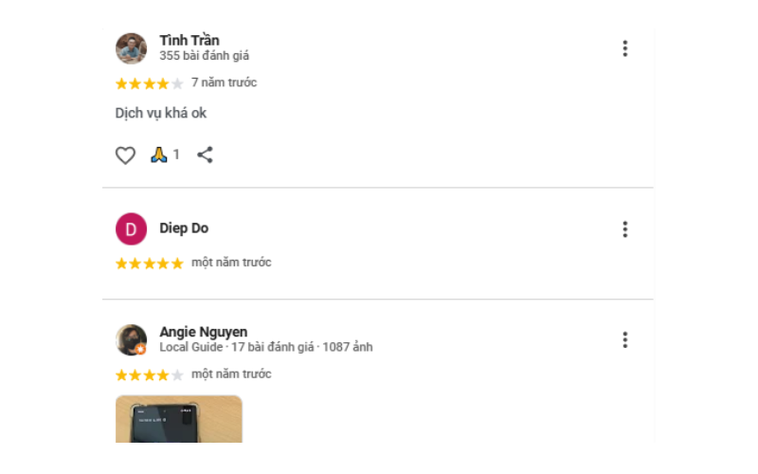758x474 pixels.
Task: Go to Diep Do's profile name link
Action: coord(184,228)
